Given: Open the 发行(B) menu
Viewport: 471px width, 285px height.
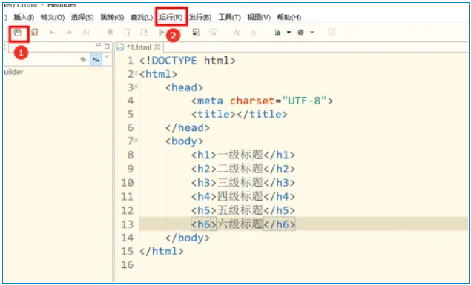Looking at the screenshot, I should coord(200,17).
